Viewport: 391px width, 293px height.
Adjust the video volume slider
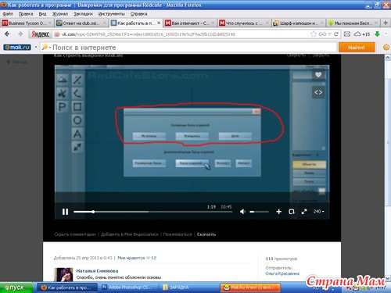point(259,212)
